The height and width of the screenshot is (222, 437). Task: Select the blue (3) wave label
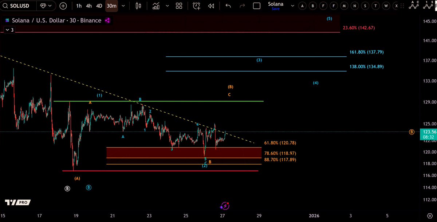[x=259, y=60]
